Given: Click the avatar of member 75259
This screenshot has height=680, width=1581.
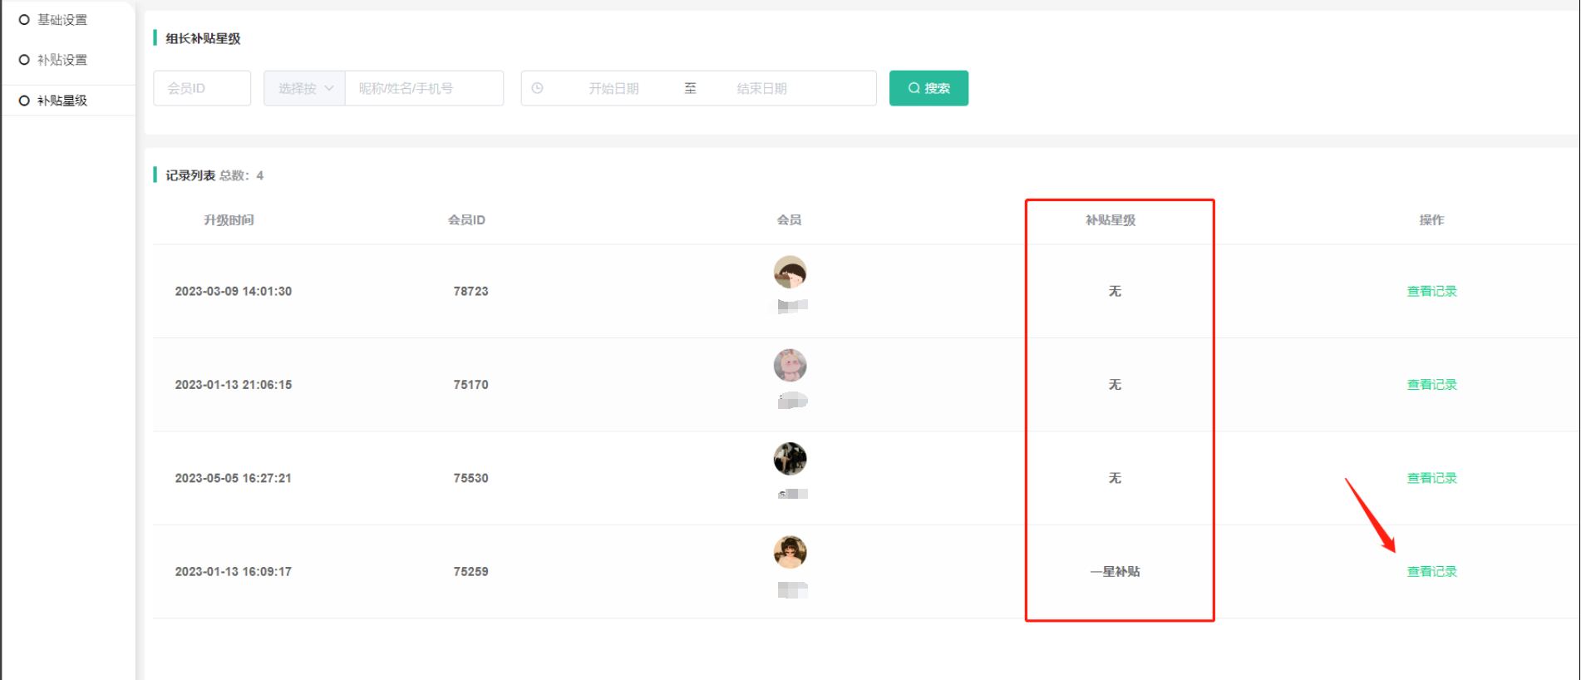Looking at the screenshot, I should (790, 552).
